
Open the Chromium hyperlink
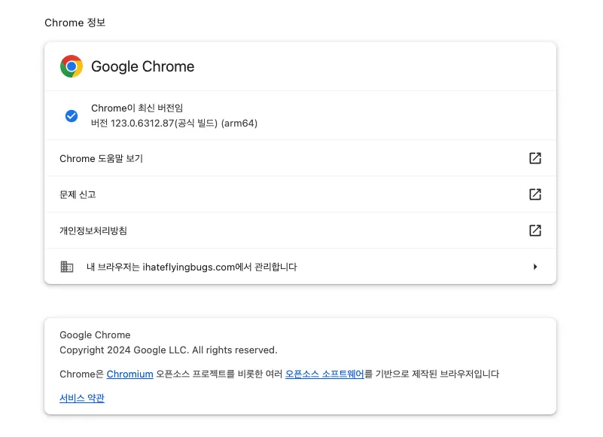[129, 374]
